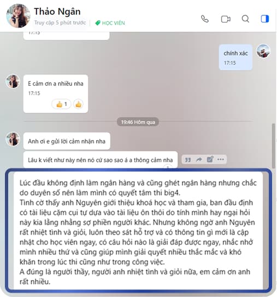
Task: Open search in conversation
Action: pos(245,19)
